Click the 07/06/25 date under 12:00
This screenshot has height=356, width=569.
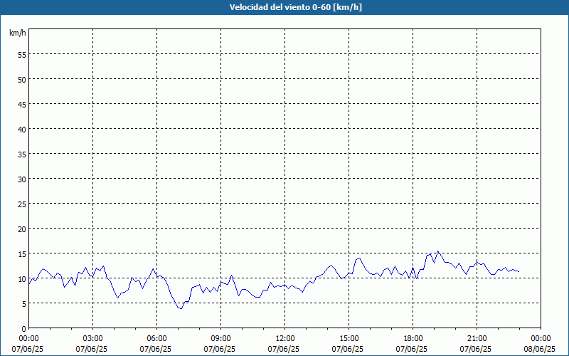pyautogui.click(x=283, y=349)
